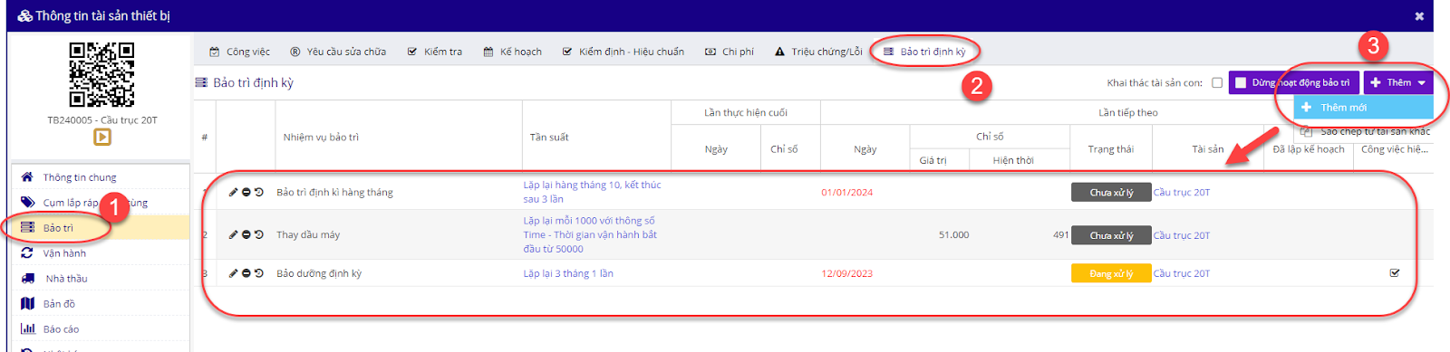The width and height of the screenshot is (1450, 352).
Task: Select the Bảo trì định kỳ tab
Action: (x=924, y=52)
